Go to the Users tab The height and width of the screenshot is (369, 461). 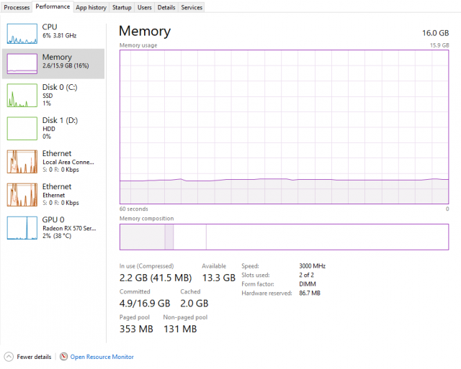click(x=144, y=7)
